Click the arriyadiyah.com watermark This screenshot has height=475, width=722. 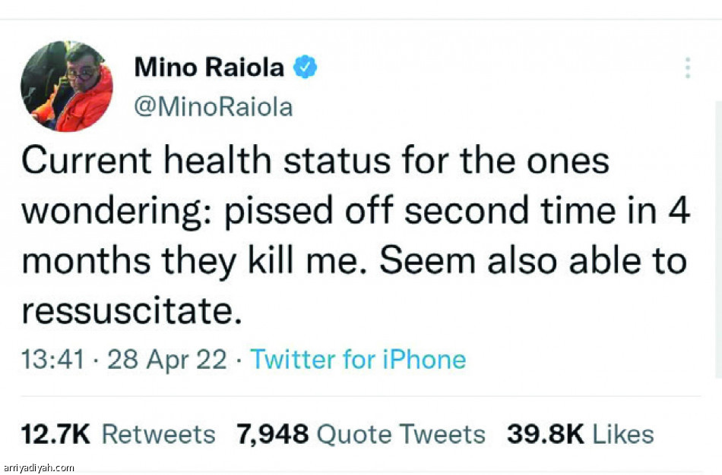pyautogui.click(x=39, y=467)
